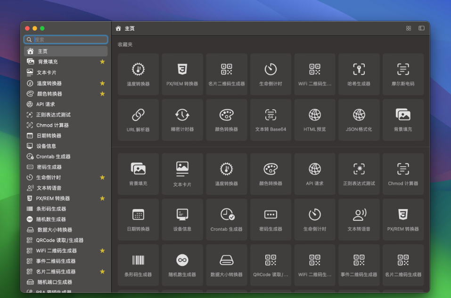
Task: Toggle the sidebar layout button top right
Action: tap(420, 28)
